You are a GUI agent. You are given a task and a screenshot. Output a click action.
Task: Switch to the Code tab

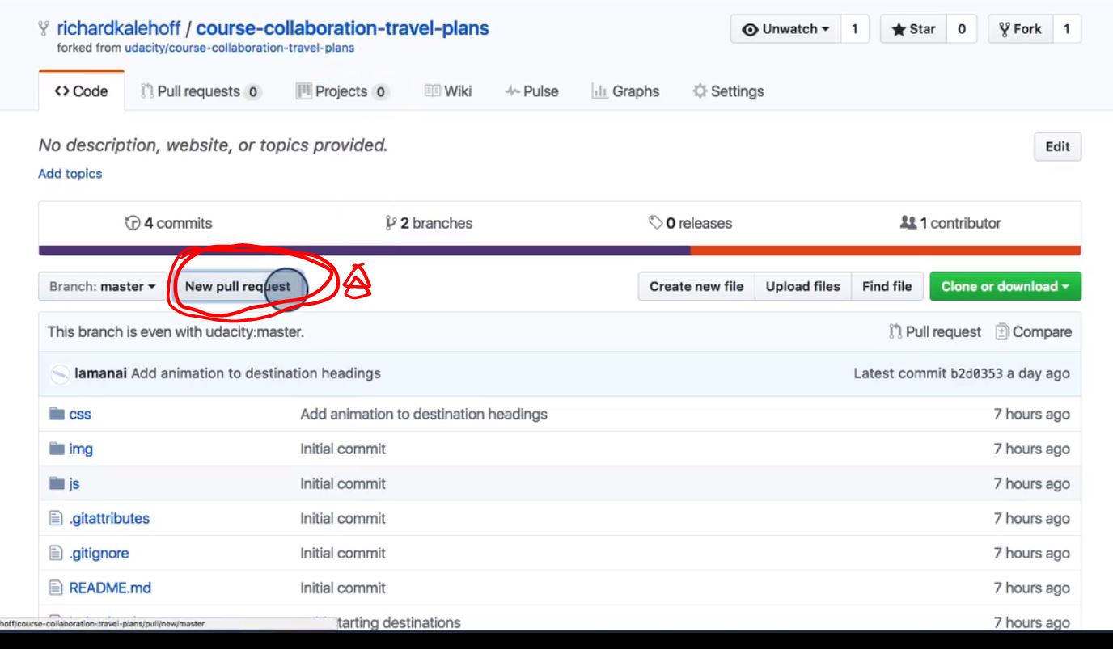click(x=81, y=91)
